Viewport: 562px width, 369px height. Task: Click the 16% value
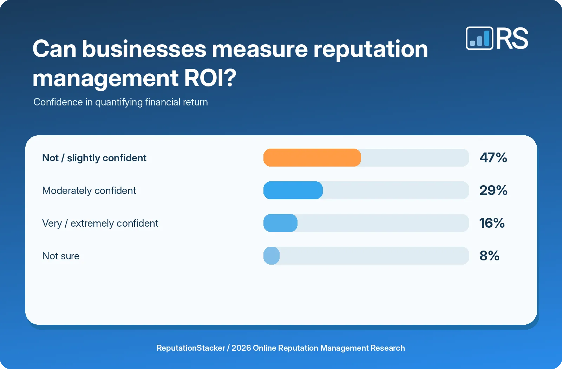492,223
